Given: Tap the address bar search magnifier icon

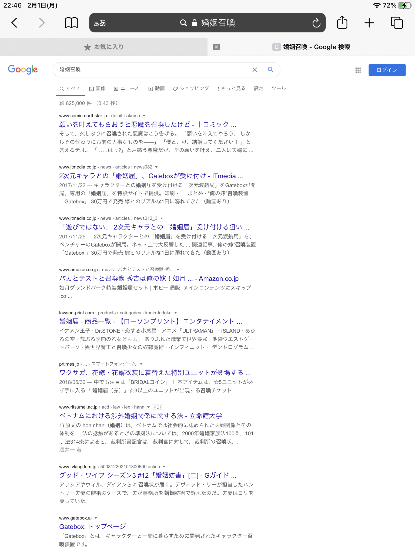Looking at the screenshot, I should [183, 23].
